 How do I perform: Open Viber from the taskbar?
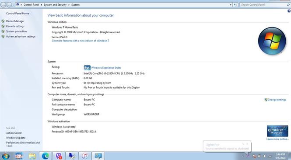tap(59, 156)
